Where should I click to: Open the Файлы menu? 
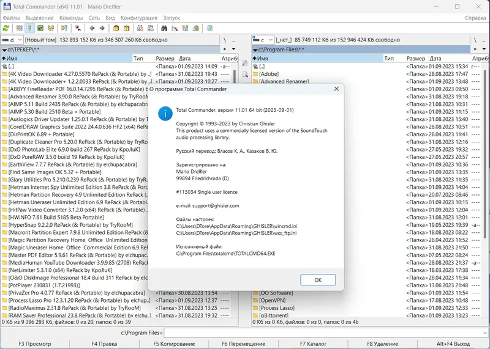click(11, 18)
